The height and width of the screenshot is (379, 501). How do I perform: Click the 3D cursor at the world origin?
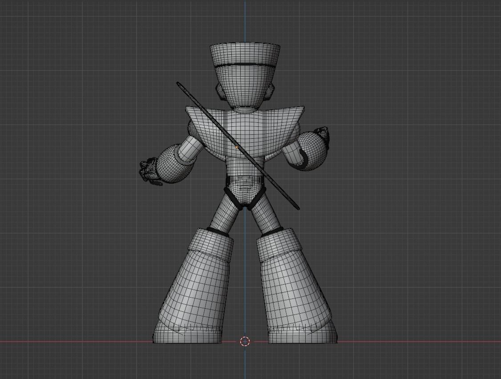pos(245,341)
